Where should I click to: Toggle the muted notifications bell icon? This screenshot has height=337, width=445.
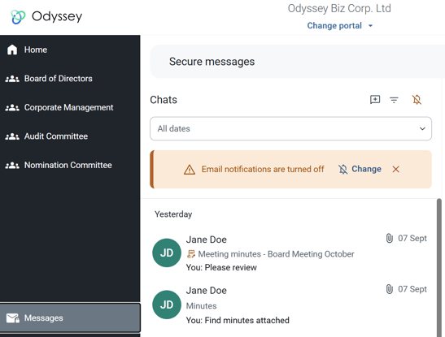(417, 100)
